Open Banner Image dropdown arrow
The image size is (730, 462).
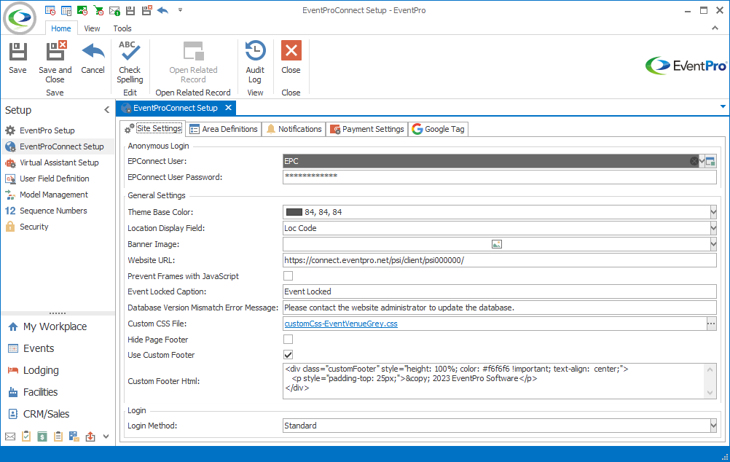coord(713,244)
